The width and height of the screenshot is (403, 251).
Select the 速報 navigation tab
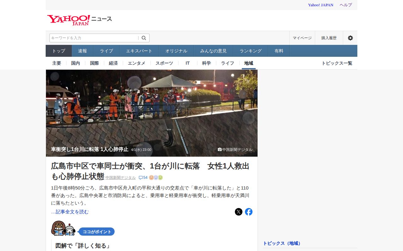click(x=82, y=51)
